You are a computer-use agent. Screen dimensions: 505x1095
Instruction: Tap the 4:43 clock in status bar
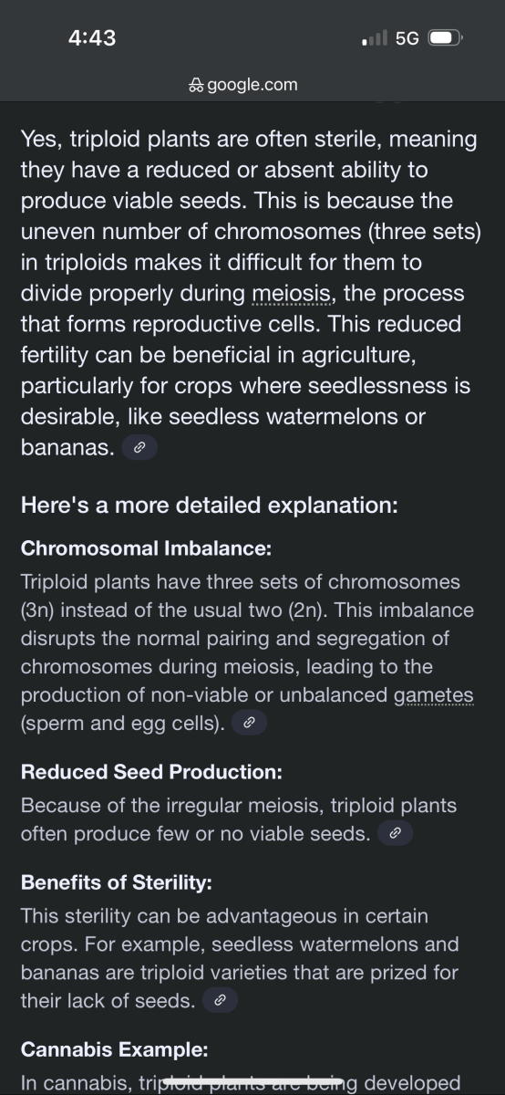(x=92, y=38)
